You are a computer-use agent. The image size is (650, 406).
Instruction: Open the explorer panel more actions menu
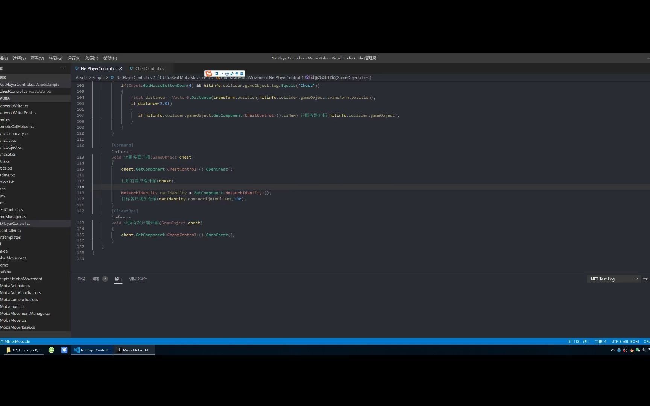pyautogui.click(x=64, y=68)
